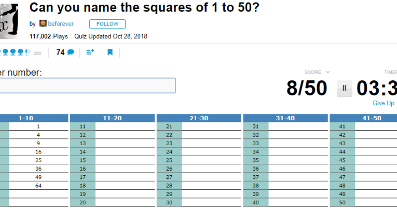The height and width of the screenshot is (210, 397).
Task: Pause the quiz timer
Action: click(344, 89)
